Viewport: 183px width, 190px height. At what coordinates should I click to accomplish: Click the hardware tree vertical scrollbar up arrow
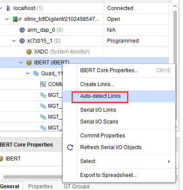[x=175, y=6]
